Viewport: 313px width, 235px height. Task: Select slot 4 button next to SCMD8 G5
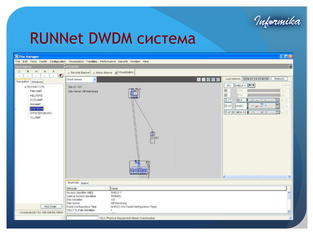[228, 112]
